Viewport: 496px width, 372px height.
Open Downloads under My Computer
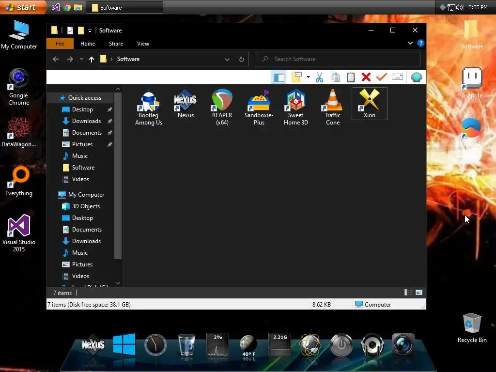coord(86,241)
